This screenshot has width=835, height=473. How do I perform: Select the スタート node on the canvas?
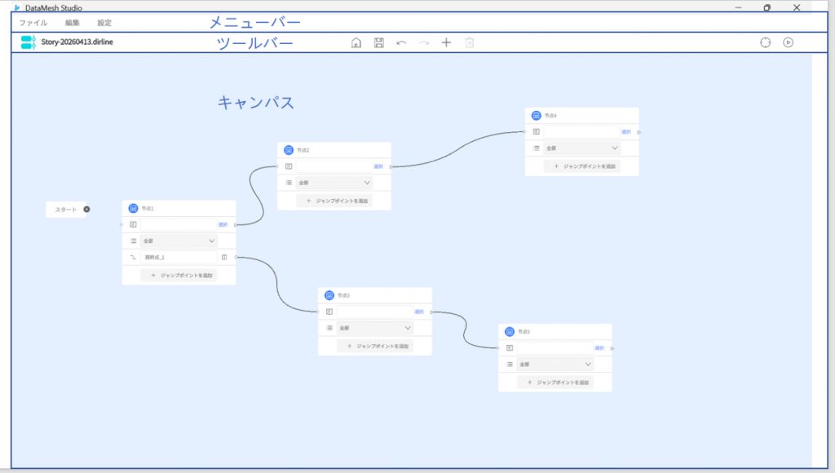point(66,210)
